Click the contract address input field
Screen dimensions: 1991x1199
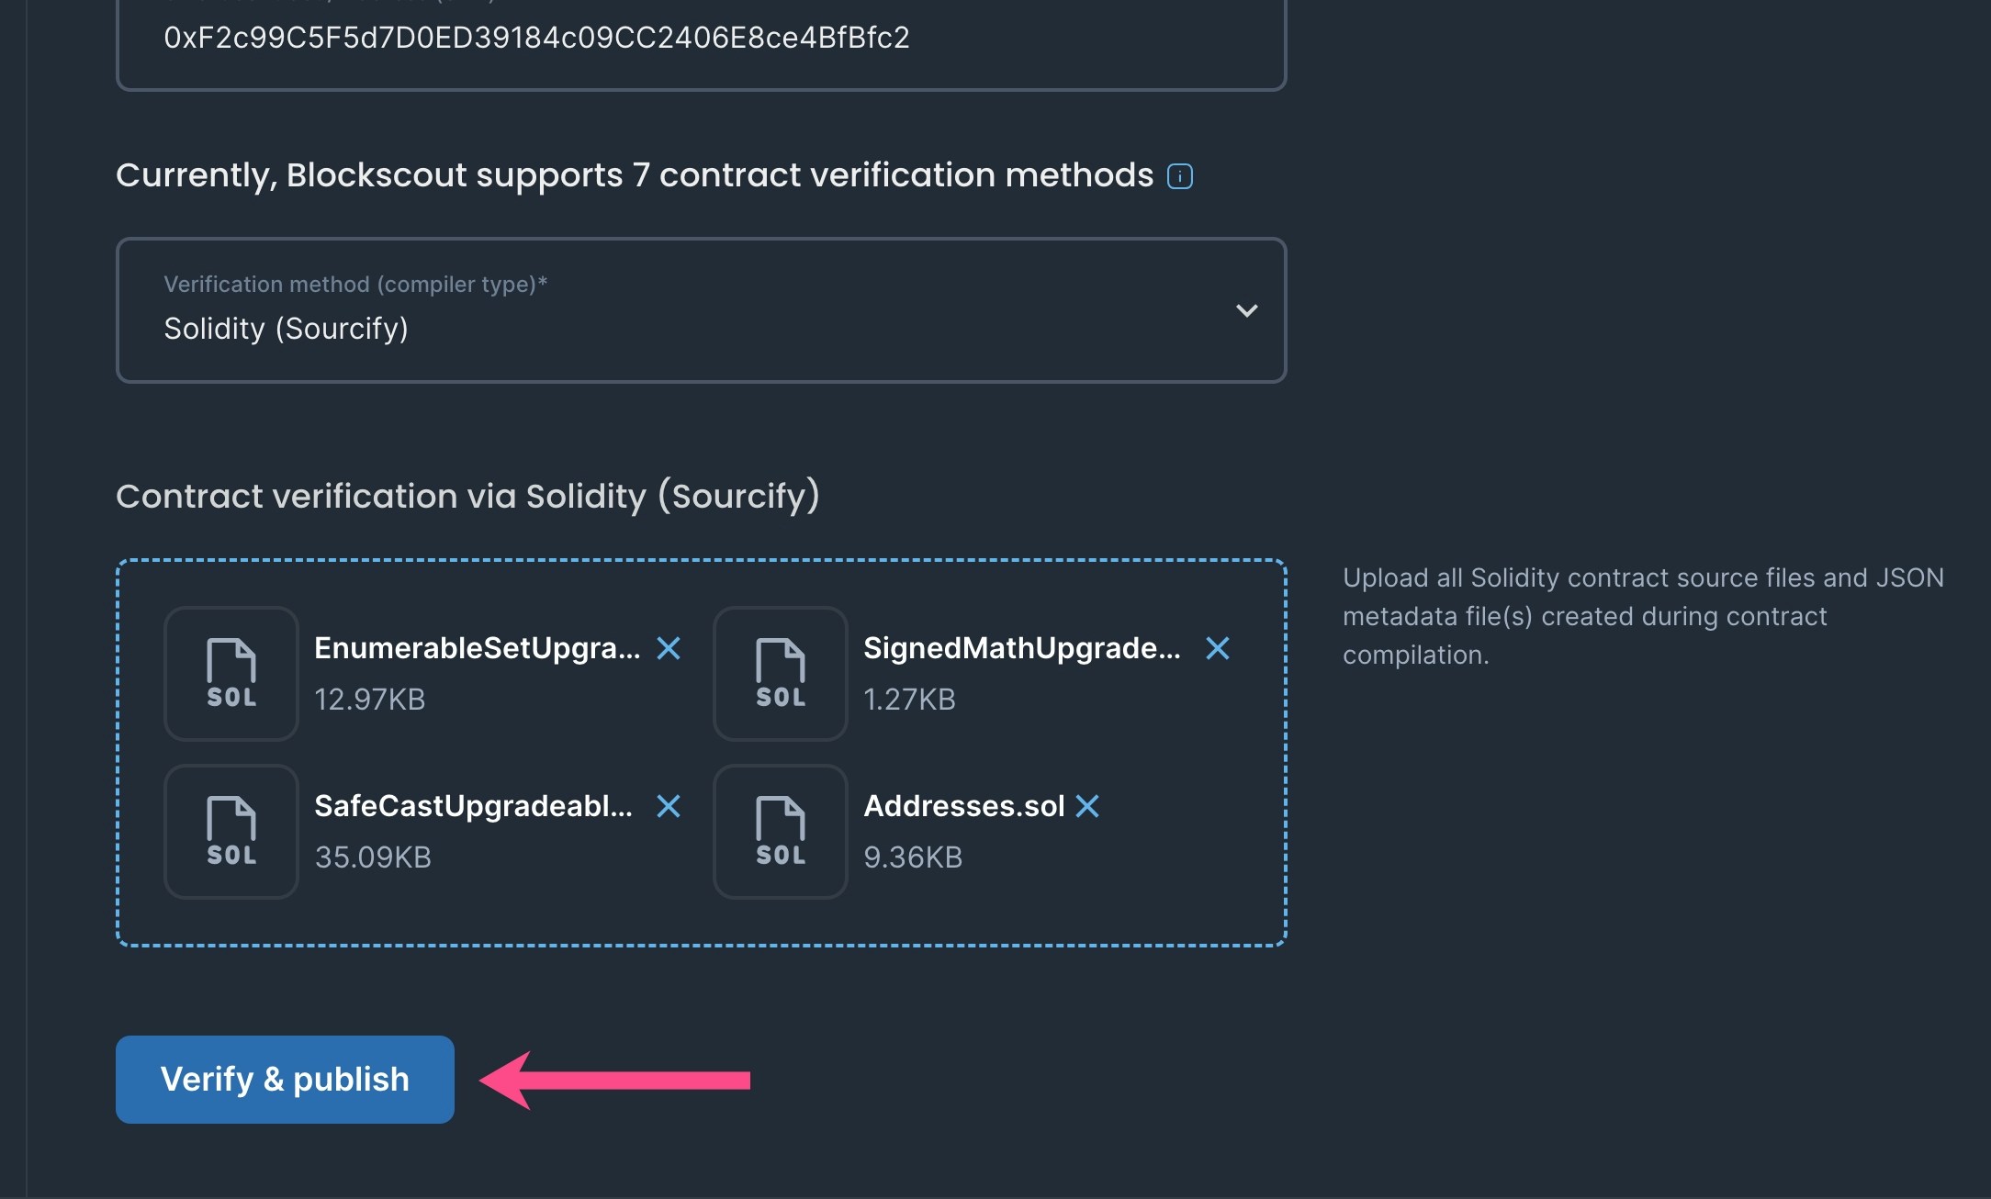click(702, 42)
